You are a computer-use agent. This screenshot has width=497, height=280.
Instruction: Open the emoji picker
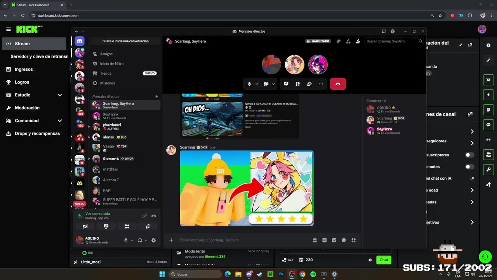[x=344, y=240]
